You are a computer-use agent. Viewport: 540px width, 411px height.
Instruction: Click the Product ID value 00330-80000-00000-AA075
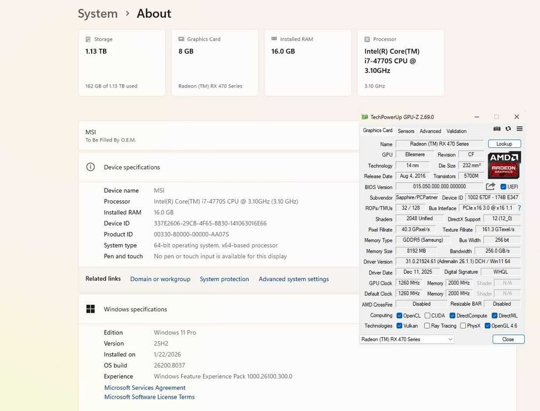(x=191, y=234)
